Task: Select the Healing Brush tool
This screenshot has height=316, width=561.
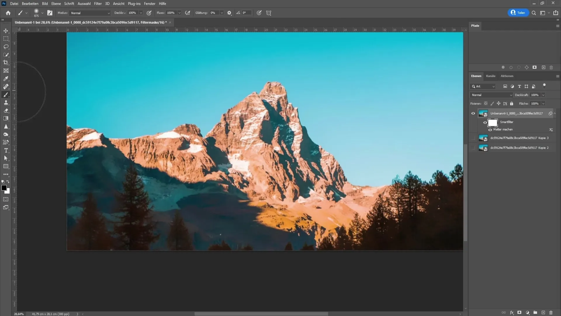Action: tap(5, 86)
